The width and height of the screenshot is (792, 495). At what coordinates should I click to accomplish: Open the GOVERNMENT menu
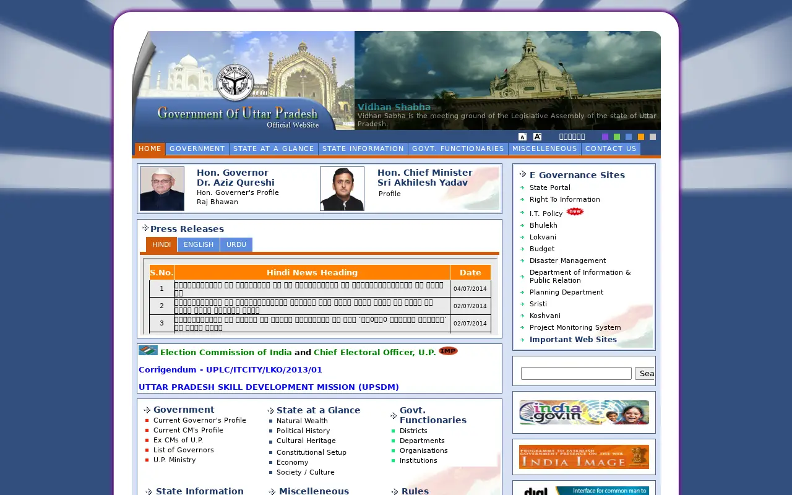197,149
